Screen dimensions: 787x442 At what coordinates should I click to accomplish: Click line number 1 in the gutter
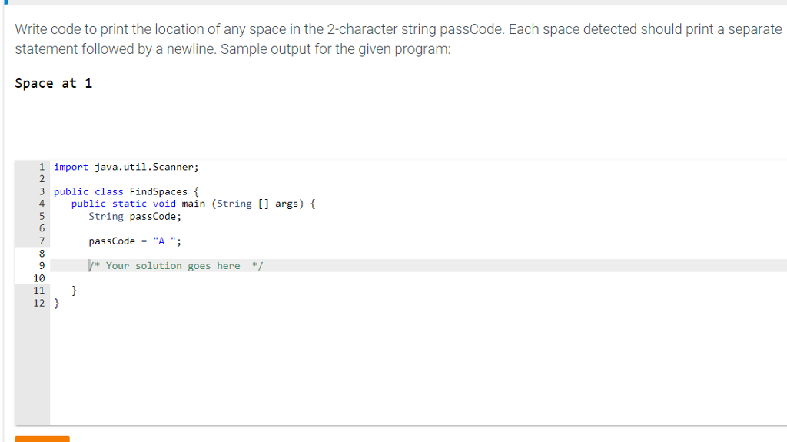pos(42,167)
